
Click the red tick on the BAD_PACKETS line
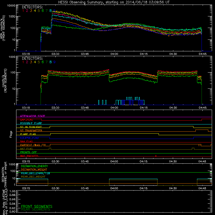pos(156,156)
